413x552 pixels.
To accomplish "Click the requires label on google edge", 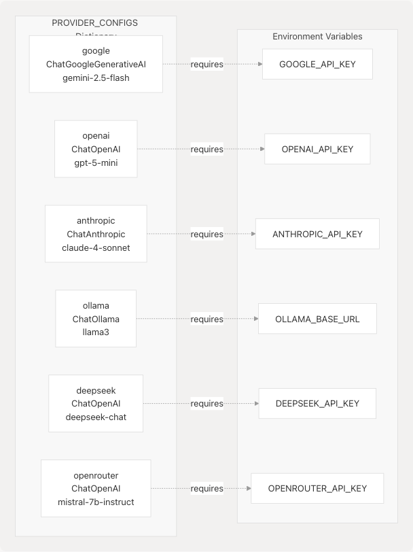I will pyautogui.click(x=207, y=65).
